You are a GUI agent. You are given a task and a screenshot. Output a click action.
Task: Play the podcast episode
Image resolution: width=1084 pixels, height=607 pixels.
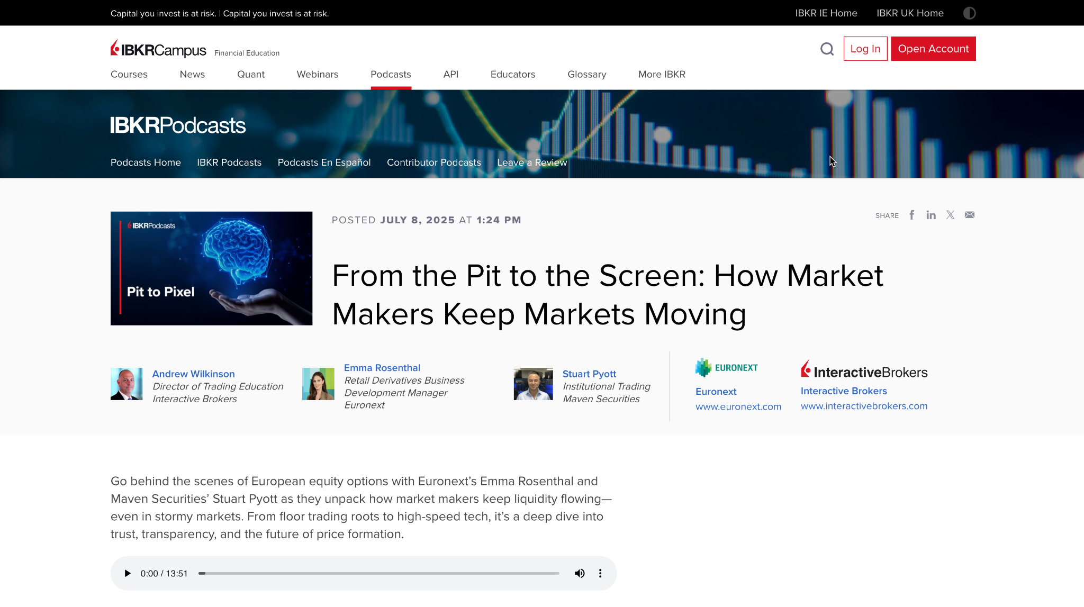pyautogui.click(x=127, y=573)
